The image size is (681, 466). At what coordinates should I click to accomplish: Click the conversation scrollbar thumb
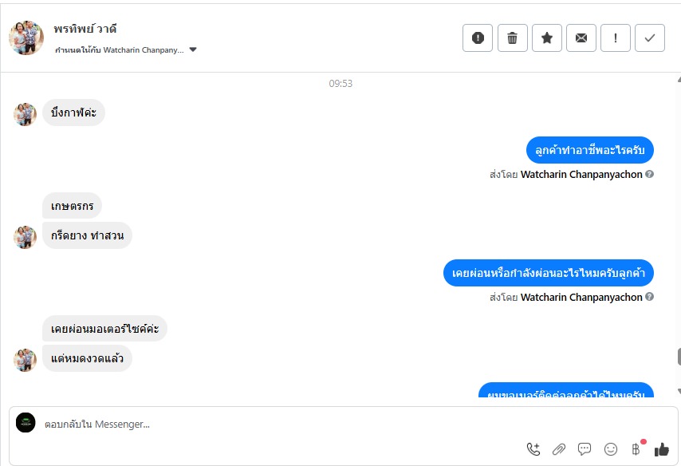pos(679,357)
